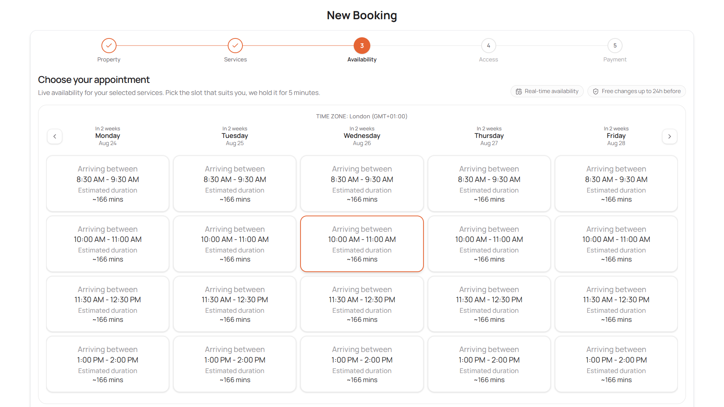Go to previous week with left chevron
This screenshot has width=724, height=407.
55,136
